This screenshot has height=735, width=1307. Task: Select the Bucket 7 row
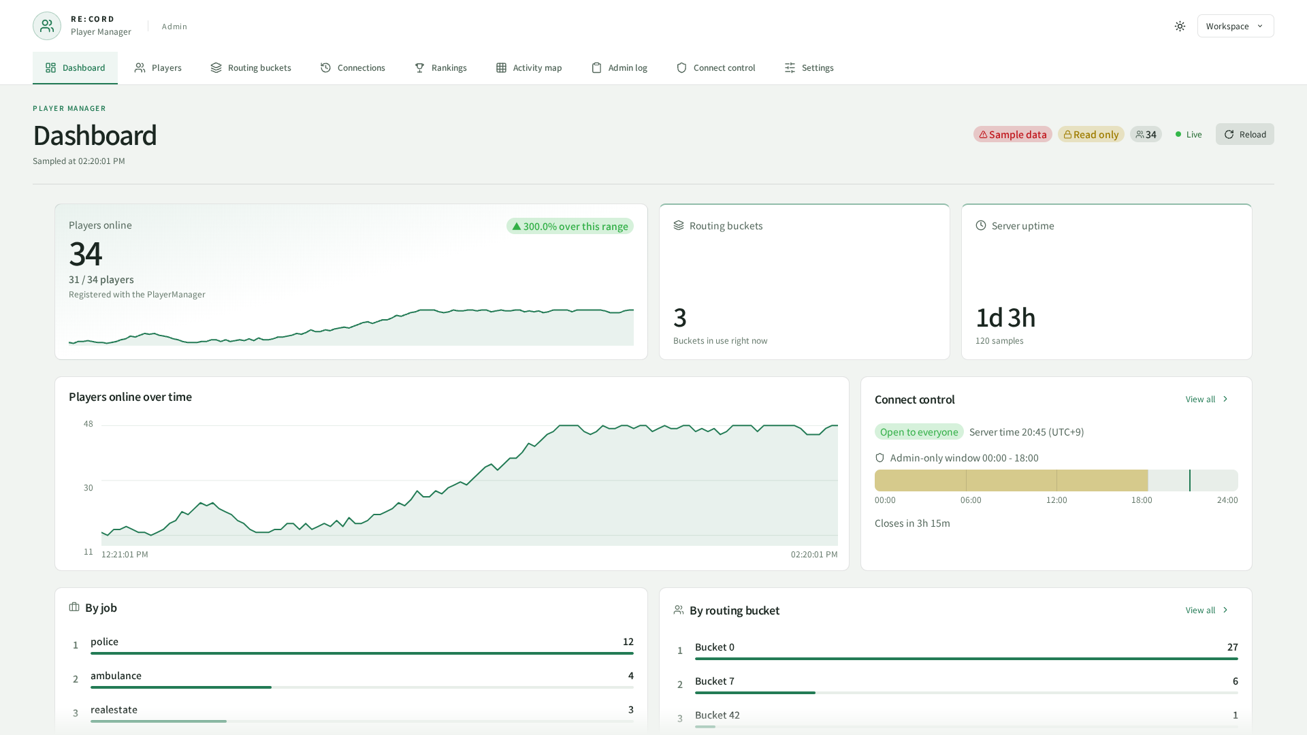point(956,684)
